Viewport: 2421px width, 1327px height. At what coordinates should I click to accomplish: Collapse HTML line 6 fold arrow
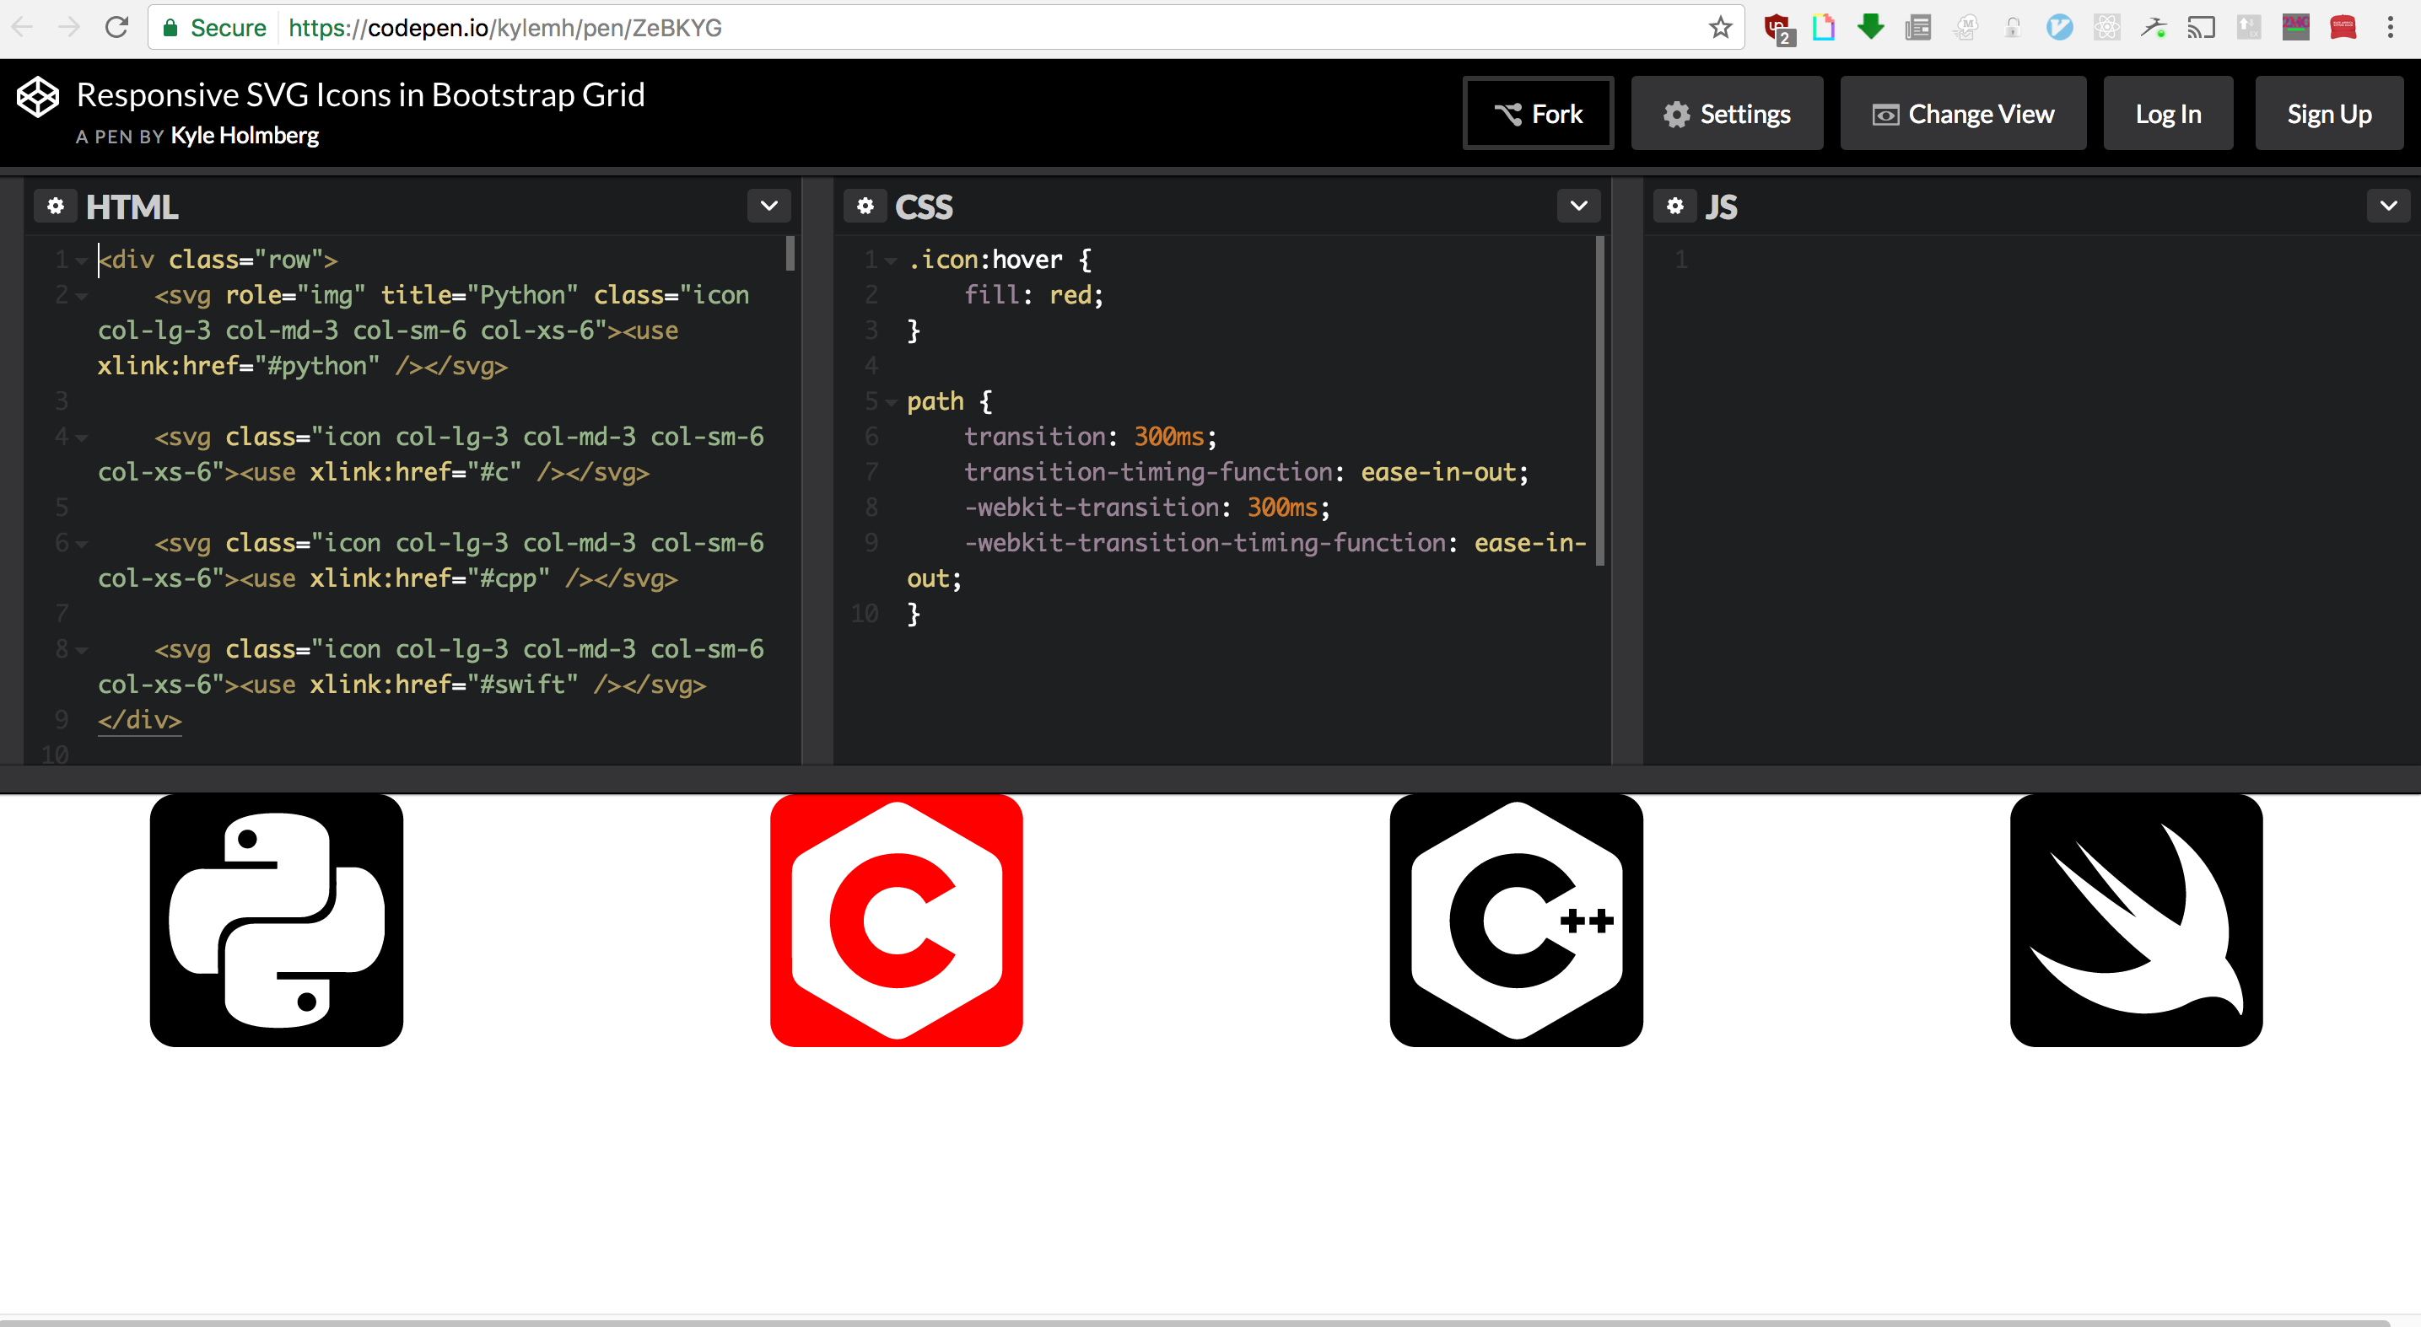pyautogui.click(x=82, y=544)
